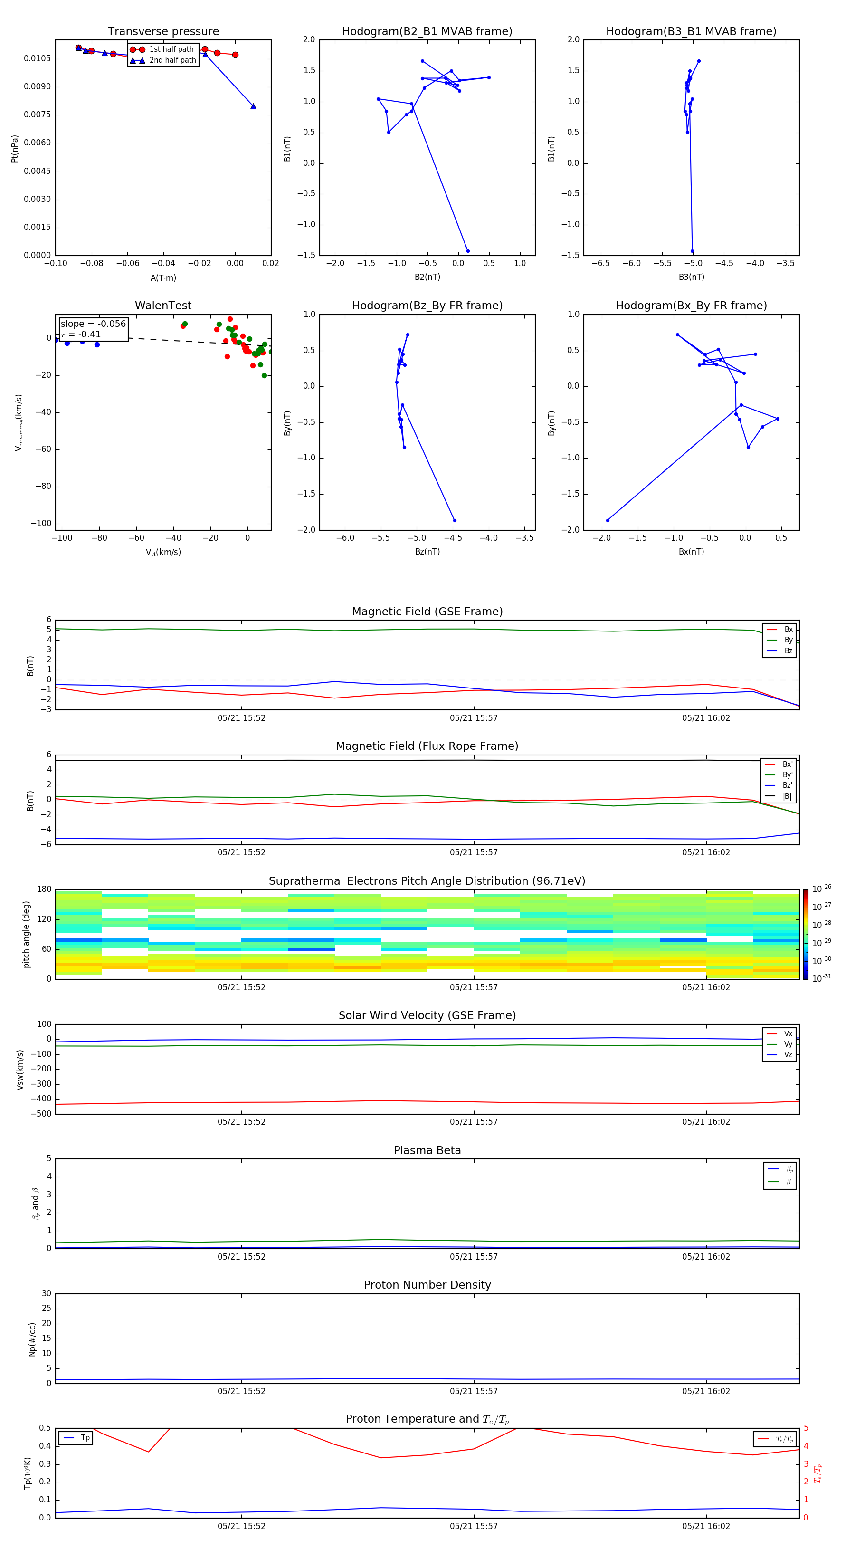The width and height of the screenshot is (855, 1568).
Task: Click the Bx entry in GSE magnetic field legend
Action: click(779, 630)
